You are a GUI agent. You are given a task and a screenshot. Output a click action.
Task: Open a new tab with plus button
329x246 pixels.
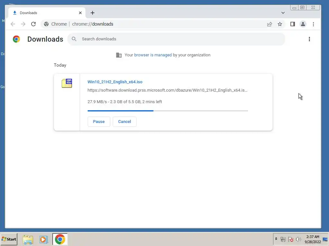[x=92, y=13]
